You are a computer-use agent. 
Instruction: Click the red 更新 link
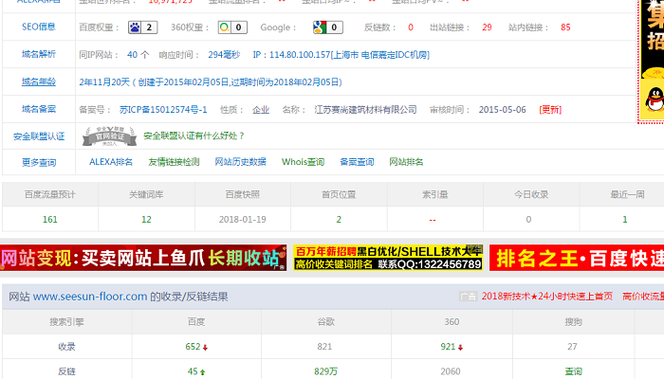pos(550,110)
